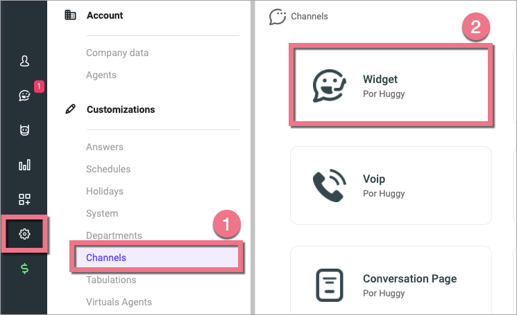The height and width of the screenshot is (315, 517).
Task: Open Holidays menu item
Action: pos(105,191)
